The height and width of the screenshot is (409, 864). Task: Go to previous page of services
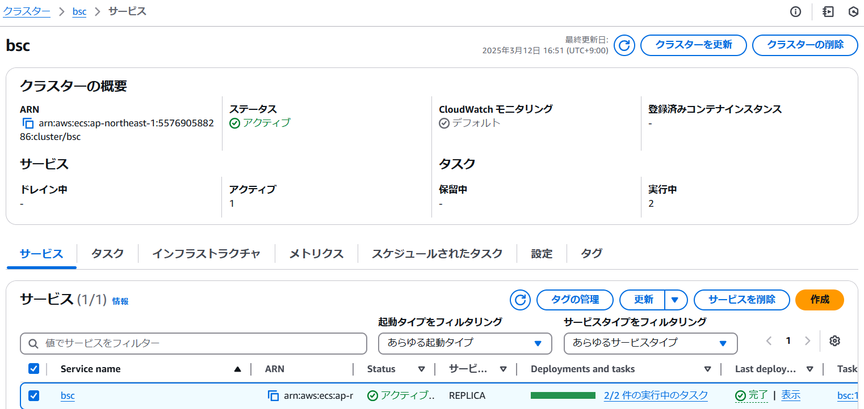coord(769,340)
